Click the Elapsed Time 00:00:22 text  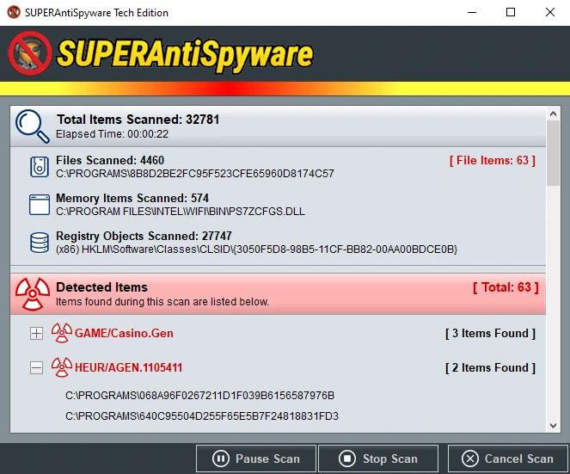point(112,134)
